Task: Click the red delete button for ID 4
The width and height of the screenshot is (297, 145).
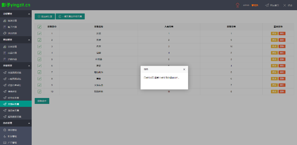Action: [282, 53]
